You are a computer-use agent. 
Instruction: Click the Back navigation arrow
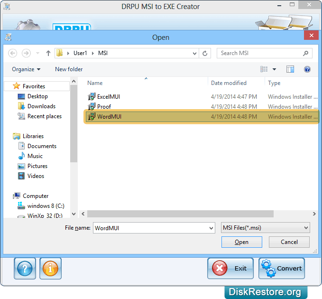point(12,53)
